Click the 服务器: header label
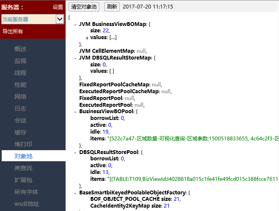The height and width of the screenshot is (211, 279). coord(12,7)
